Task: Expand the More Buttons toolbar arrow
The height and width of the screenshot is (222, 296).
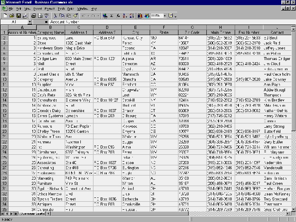Action: [x=175, y=16]
